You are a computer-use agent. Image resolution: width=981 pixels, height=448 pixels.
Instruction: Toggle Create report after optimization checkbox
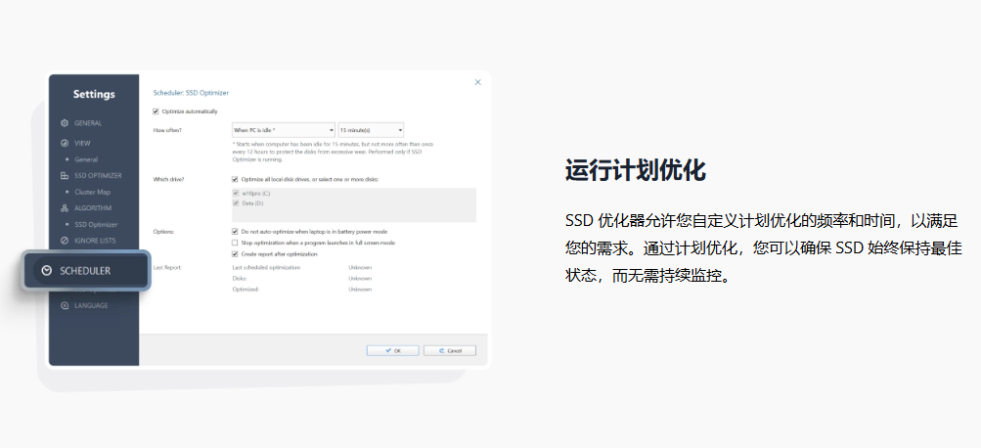pos(236,254)
